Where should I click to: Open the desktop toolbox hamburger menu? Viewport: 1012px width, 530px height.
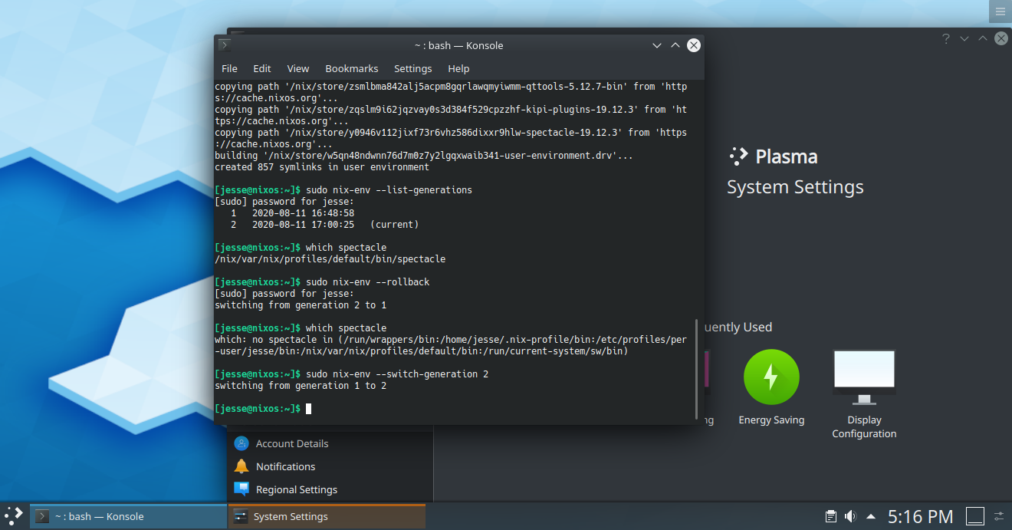(1000, 12)
